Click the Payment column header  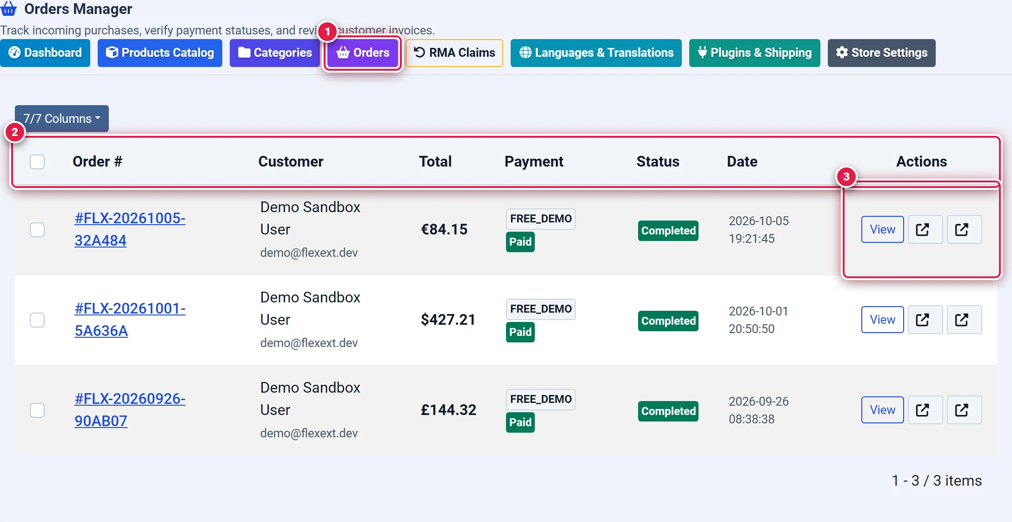point(534,161)
